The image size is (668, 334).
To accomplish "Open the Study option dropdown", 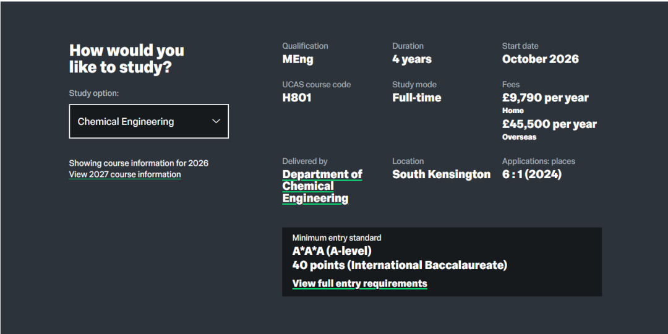I will tap(148, 121).
